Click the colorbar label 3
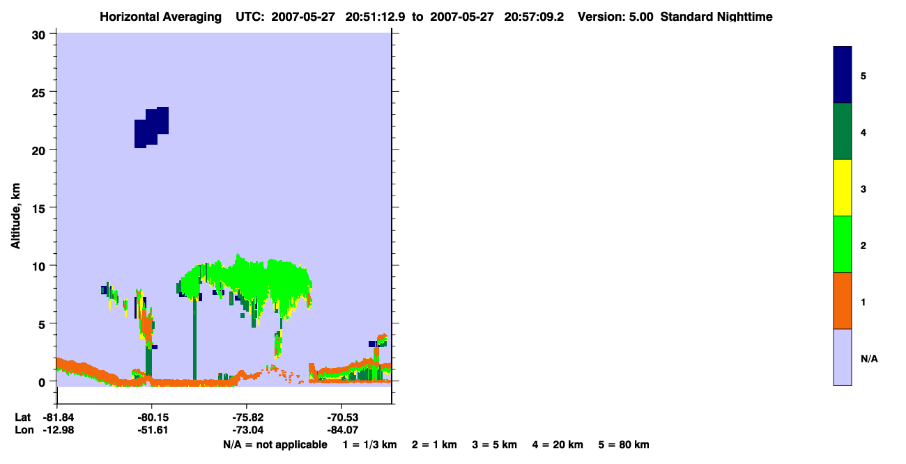The image size is (906, 464). click(863, 189)
